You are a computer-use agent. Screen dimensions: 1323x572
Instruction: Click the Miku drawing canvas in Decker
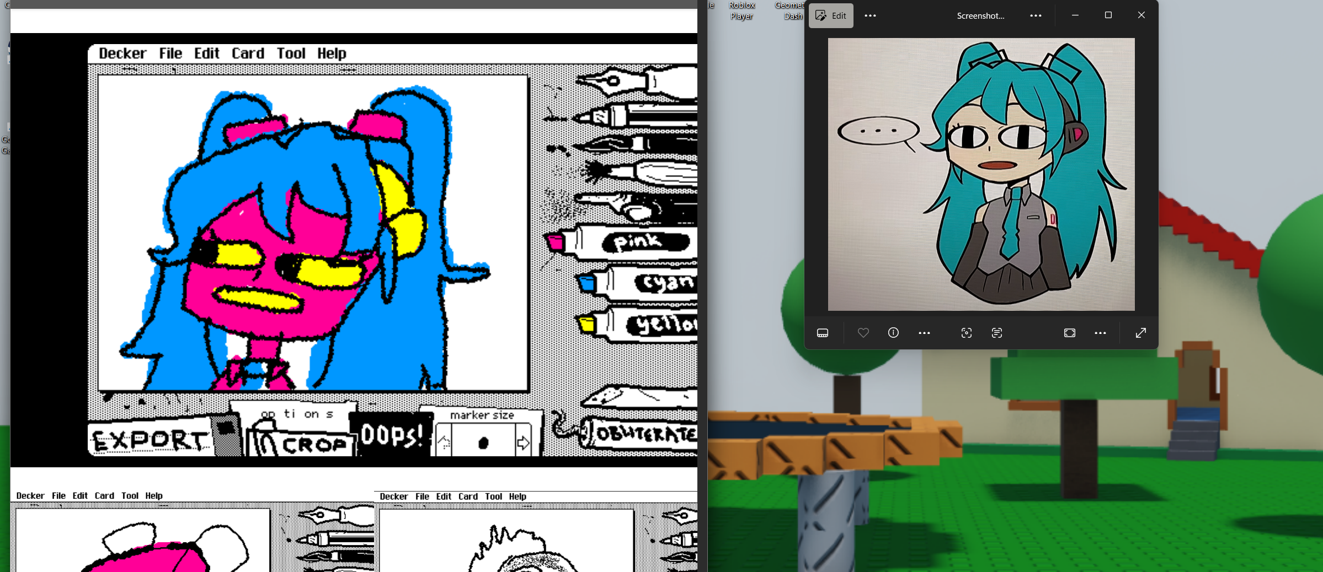[x=313, y=233]
